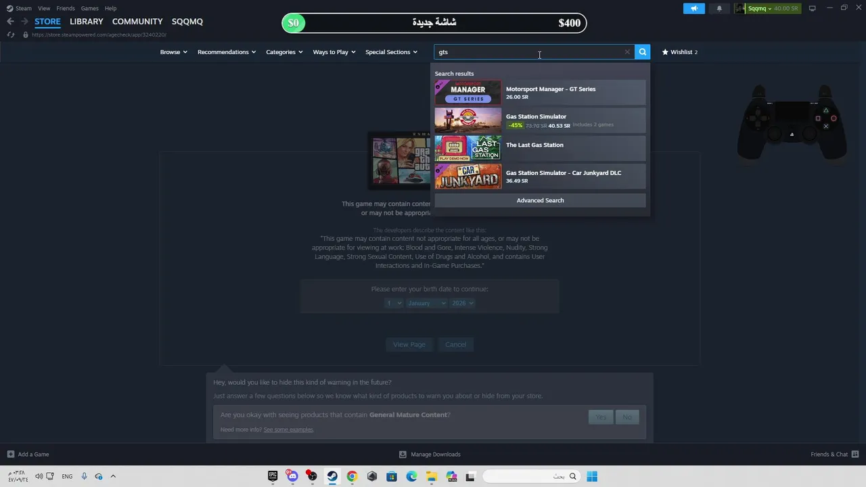Open Discord in the taskbar
This screenshot has width=866, height=487.
(x=292, y=476)
